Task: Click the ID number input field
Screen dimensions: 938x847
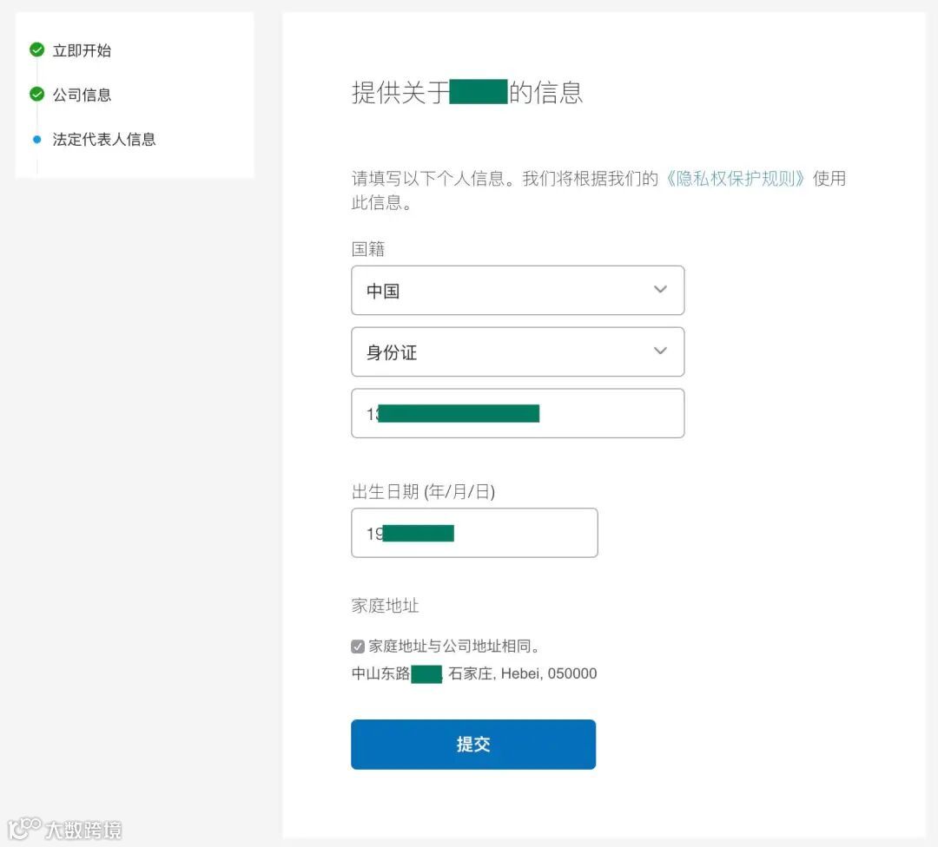Action: (518, 413)
